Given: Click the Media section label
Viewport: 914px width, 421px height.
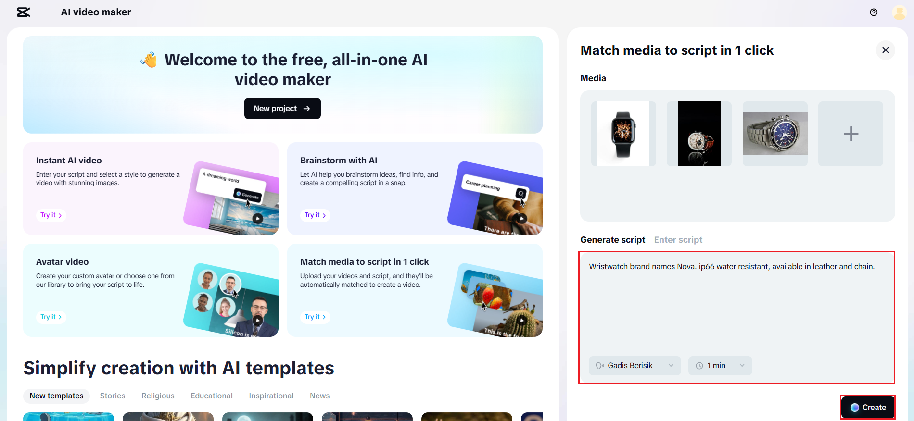Looking at the screenshot, I should (593, 78).
